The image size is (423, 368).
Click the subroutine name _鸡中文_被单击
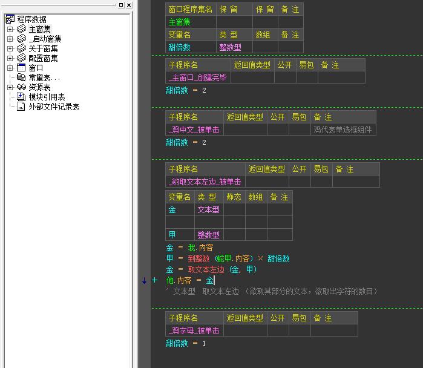point(194,130)
